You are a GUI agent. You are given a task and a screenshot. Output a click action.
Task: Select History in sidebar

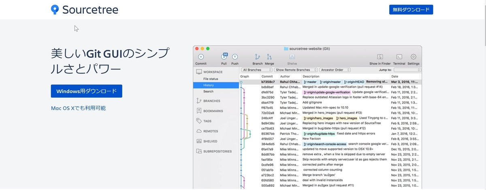coord(216,85)
